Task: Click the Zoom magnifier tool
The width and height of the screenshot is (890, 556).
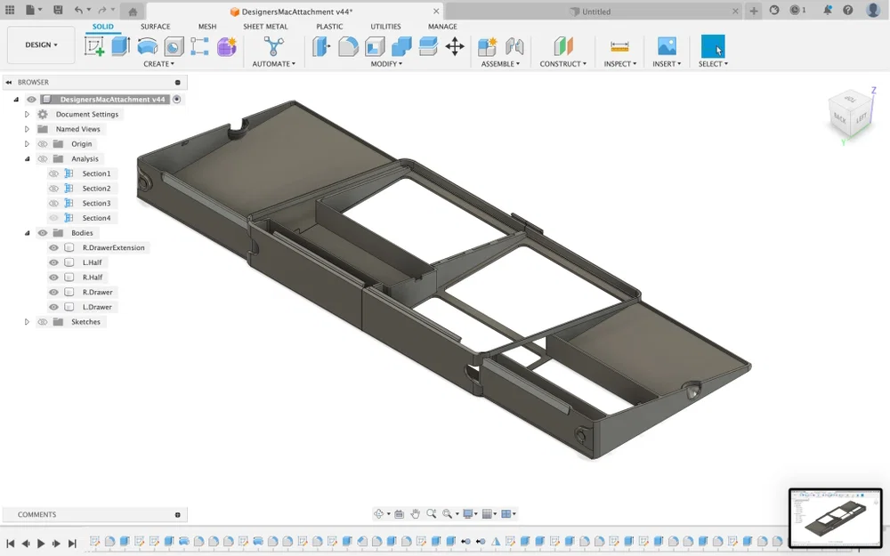Action: 432,514
